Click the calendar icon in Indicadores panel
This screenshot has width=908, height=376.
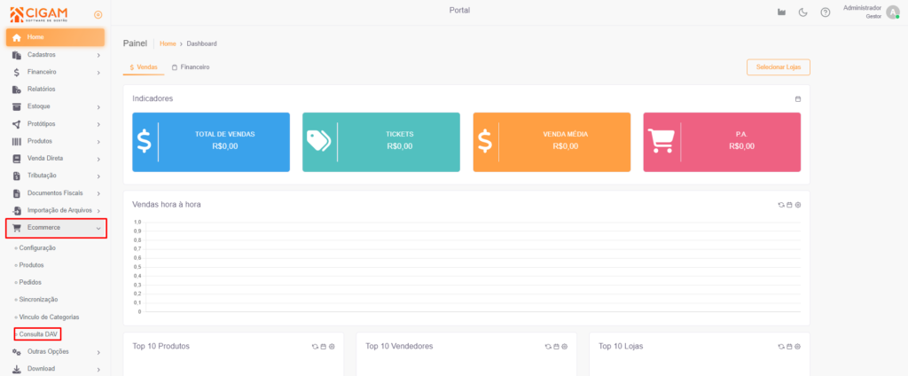pos(798,99)
